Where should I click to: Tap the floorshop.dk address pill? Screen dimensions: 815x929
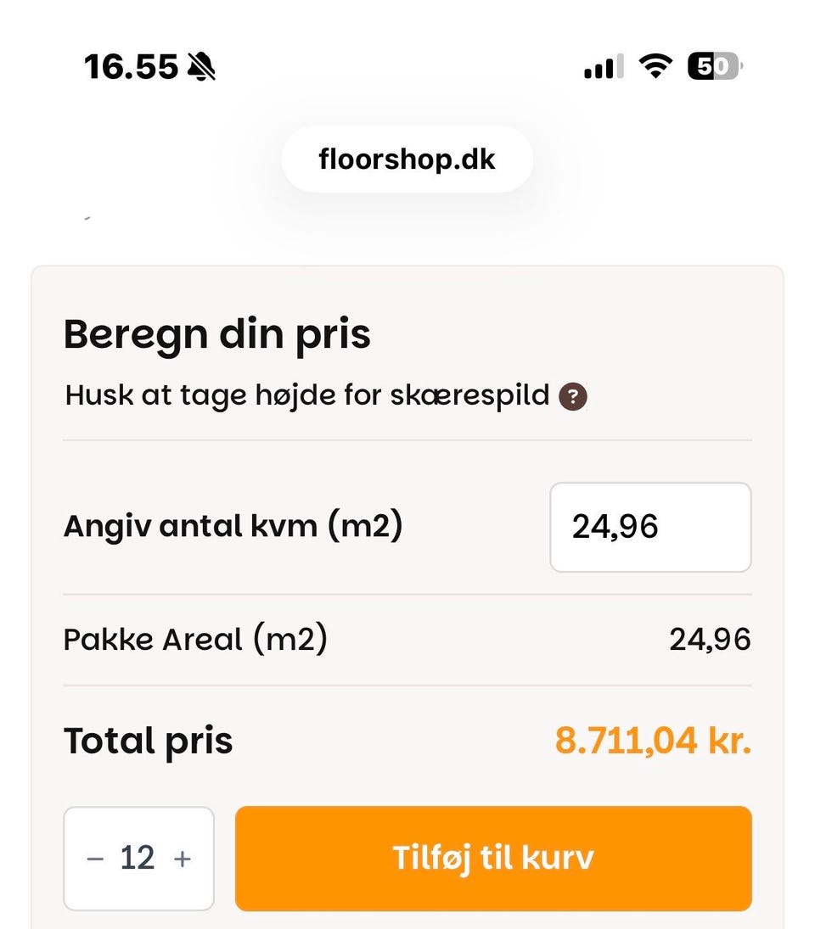(407, 159)
